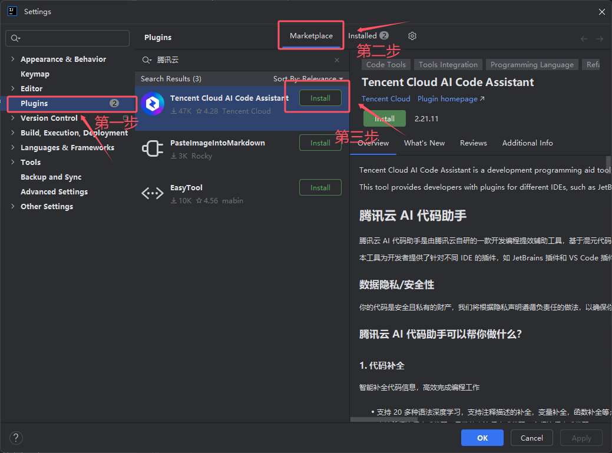The height and width of the screenshot is (453, 612).
Task: Go back with the left arrow icon
Action: pyautogui.click(x=584, y=39)
